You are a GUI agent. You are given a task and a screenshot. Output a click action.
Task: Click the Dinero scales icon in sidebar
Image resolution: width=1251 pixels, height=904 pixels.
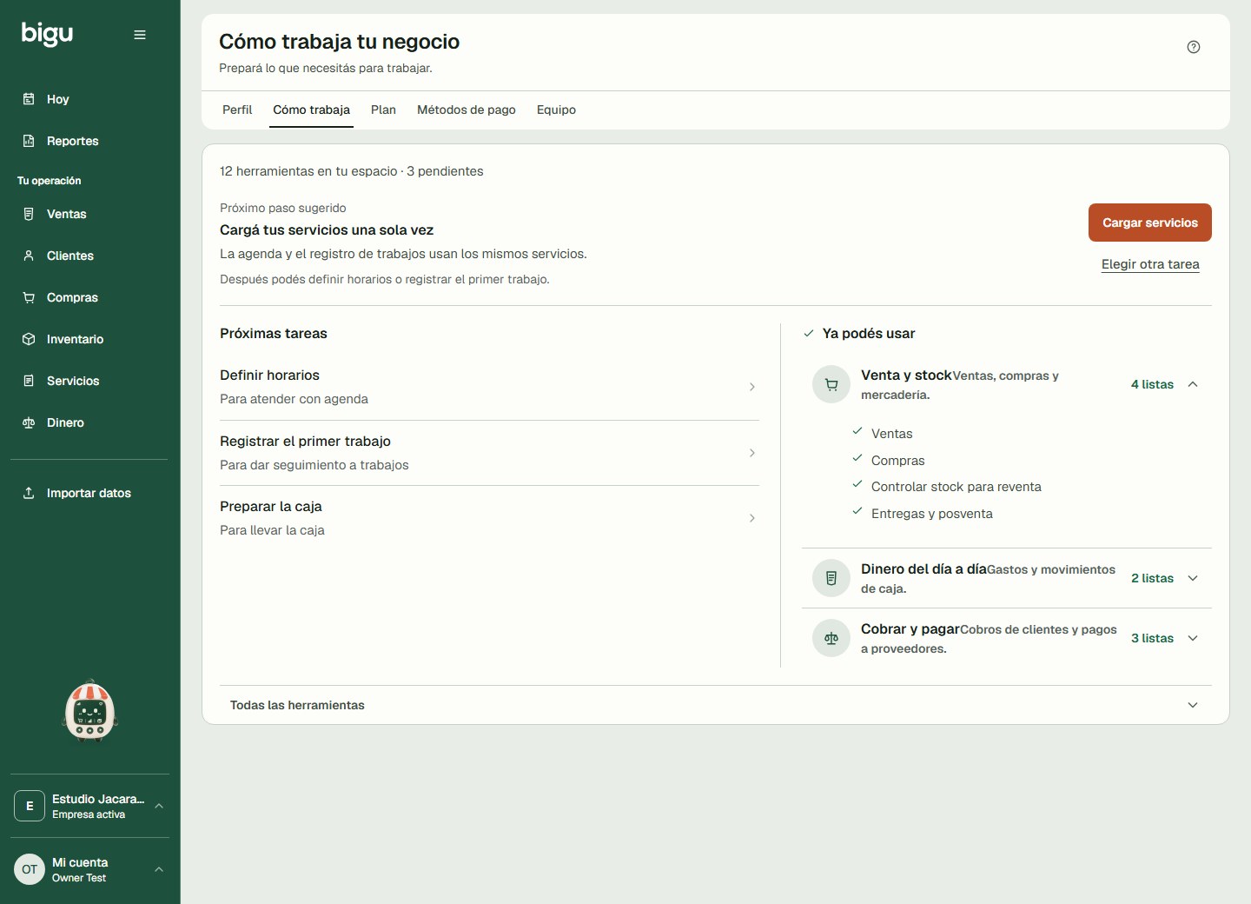tap(29, 422)
